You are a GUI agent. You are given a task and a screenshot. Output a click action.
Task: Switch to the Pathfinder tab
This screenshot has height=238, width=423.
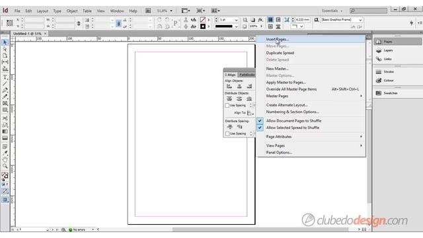(x=247, y=75)
